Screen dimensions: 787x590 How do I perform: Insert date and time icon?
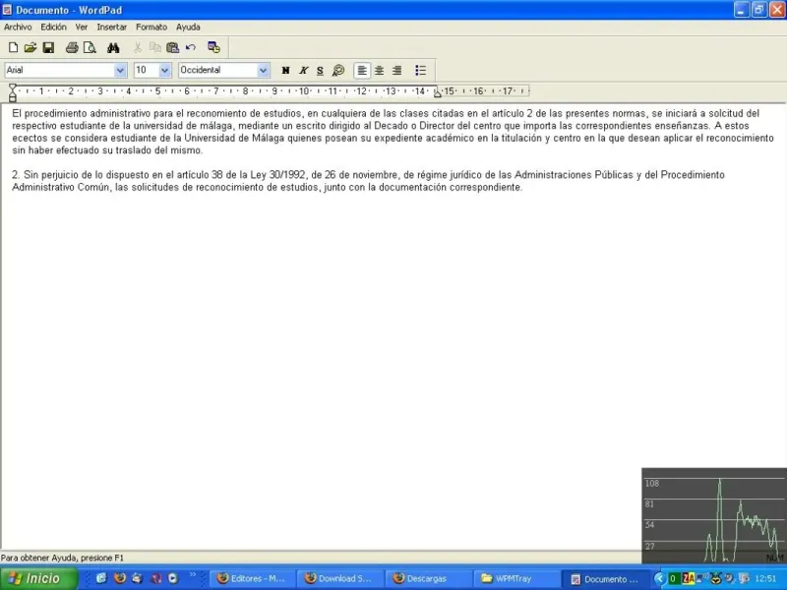pos(213,47)
